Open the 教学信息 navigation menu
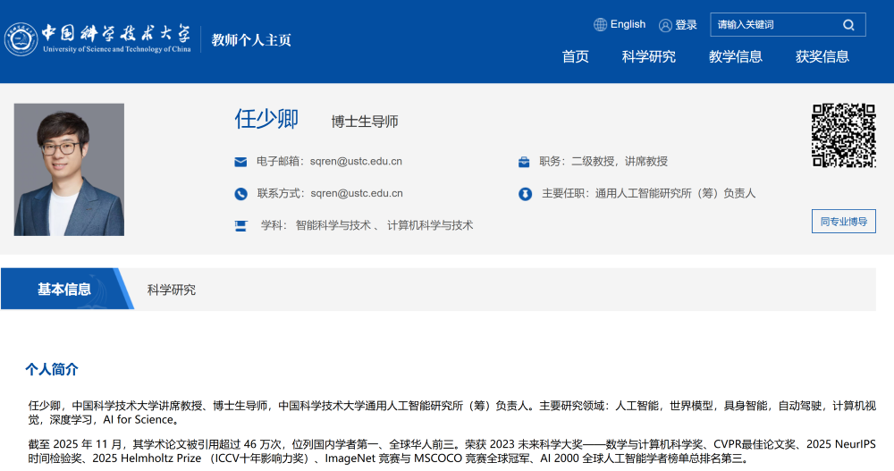The image size is (894, 471). coord(735,57)
